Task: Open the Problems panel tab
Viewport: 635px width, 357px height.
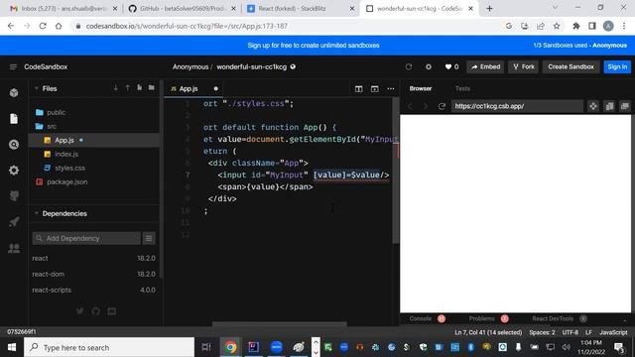Action: (x=481, y=318)
